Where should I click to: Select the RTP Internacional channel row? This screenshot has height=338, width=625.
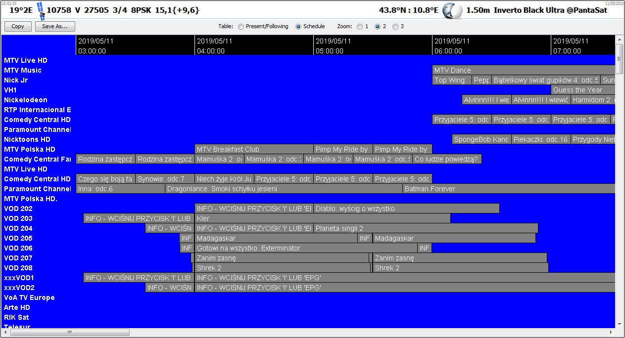[38, 110]
